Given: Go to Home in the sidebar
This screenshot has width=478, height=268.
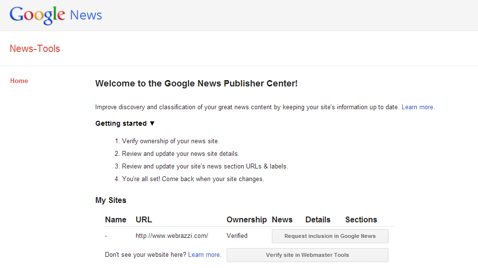Looking at the screenshot, I should pyautogui.click(x=19, y=81).
